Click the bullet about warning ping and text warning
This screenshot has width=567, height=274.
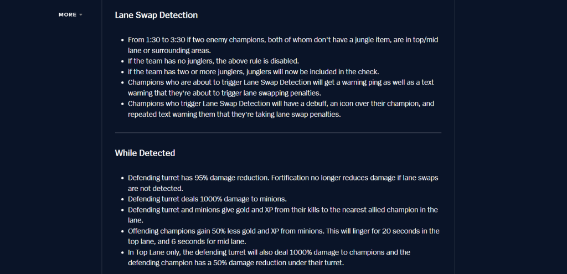[281, 87]
